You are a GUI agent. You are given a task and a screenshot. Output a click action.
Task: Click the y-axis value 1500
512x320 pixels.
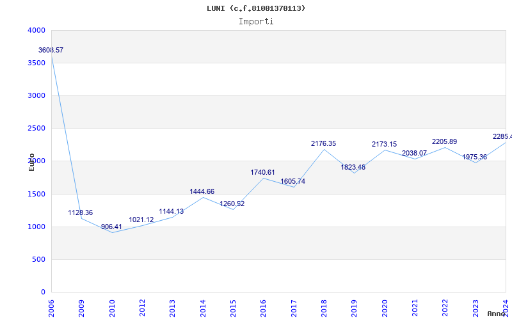(x=36, y=195)
